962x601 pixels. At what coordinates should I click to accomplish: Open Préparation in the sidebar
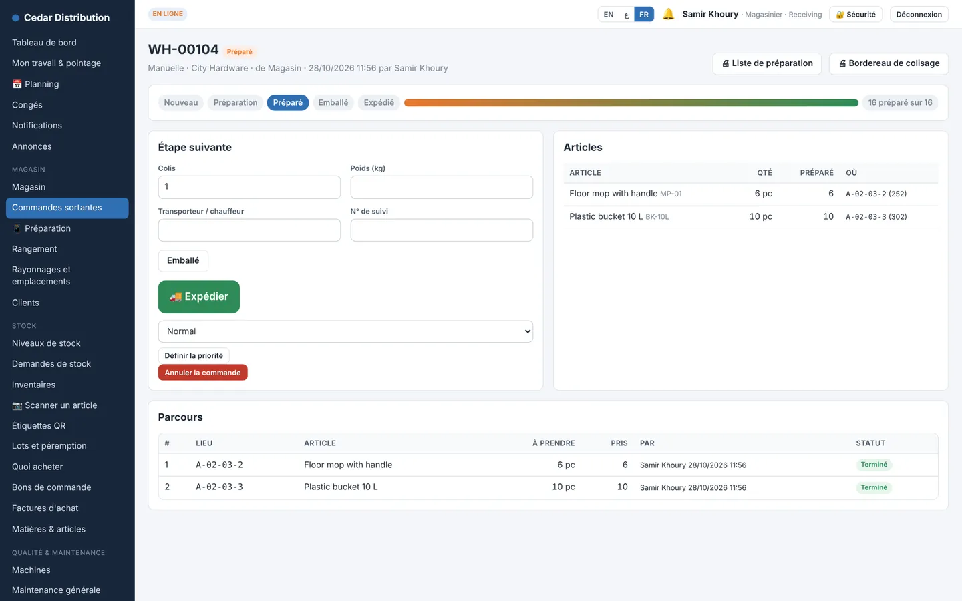click(67, 228)
